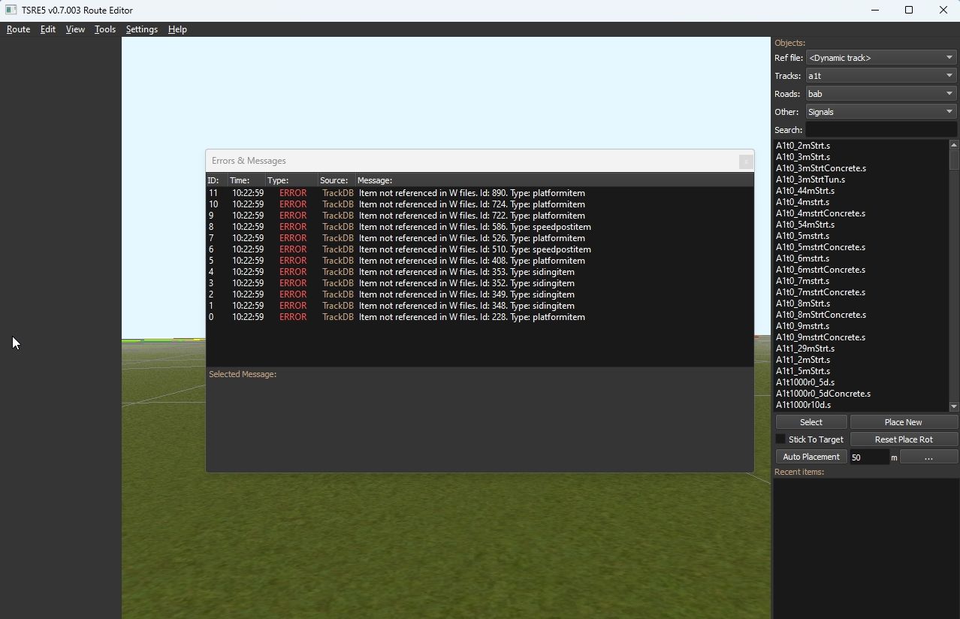Open the Ref file dropdown
The image size is (960, 619).
[880, 58]
